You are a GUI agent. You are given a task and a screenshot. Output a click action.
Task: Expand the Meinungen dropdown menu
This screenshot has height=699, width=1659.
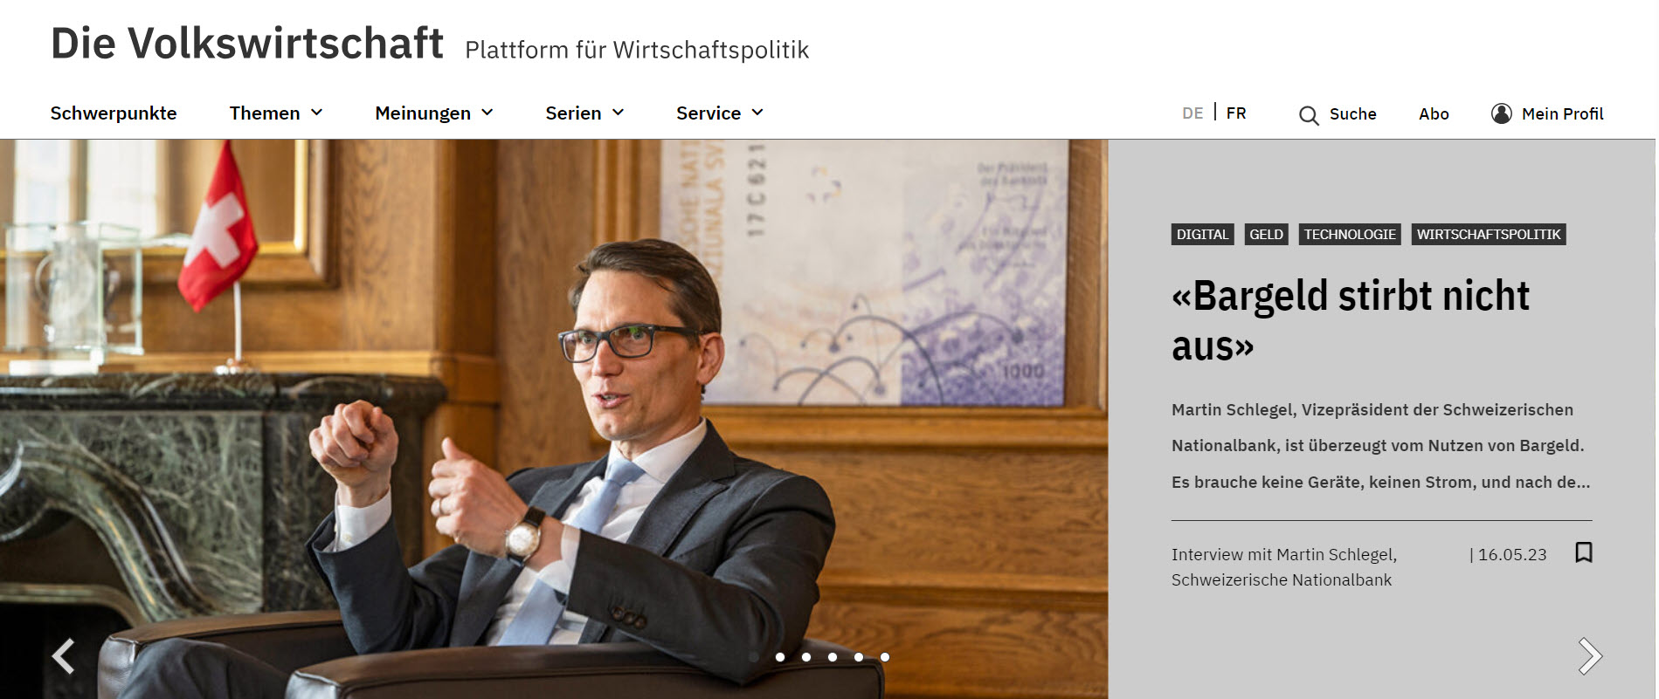click(x=434, y=113)
